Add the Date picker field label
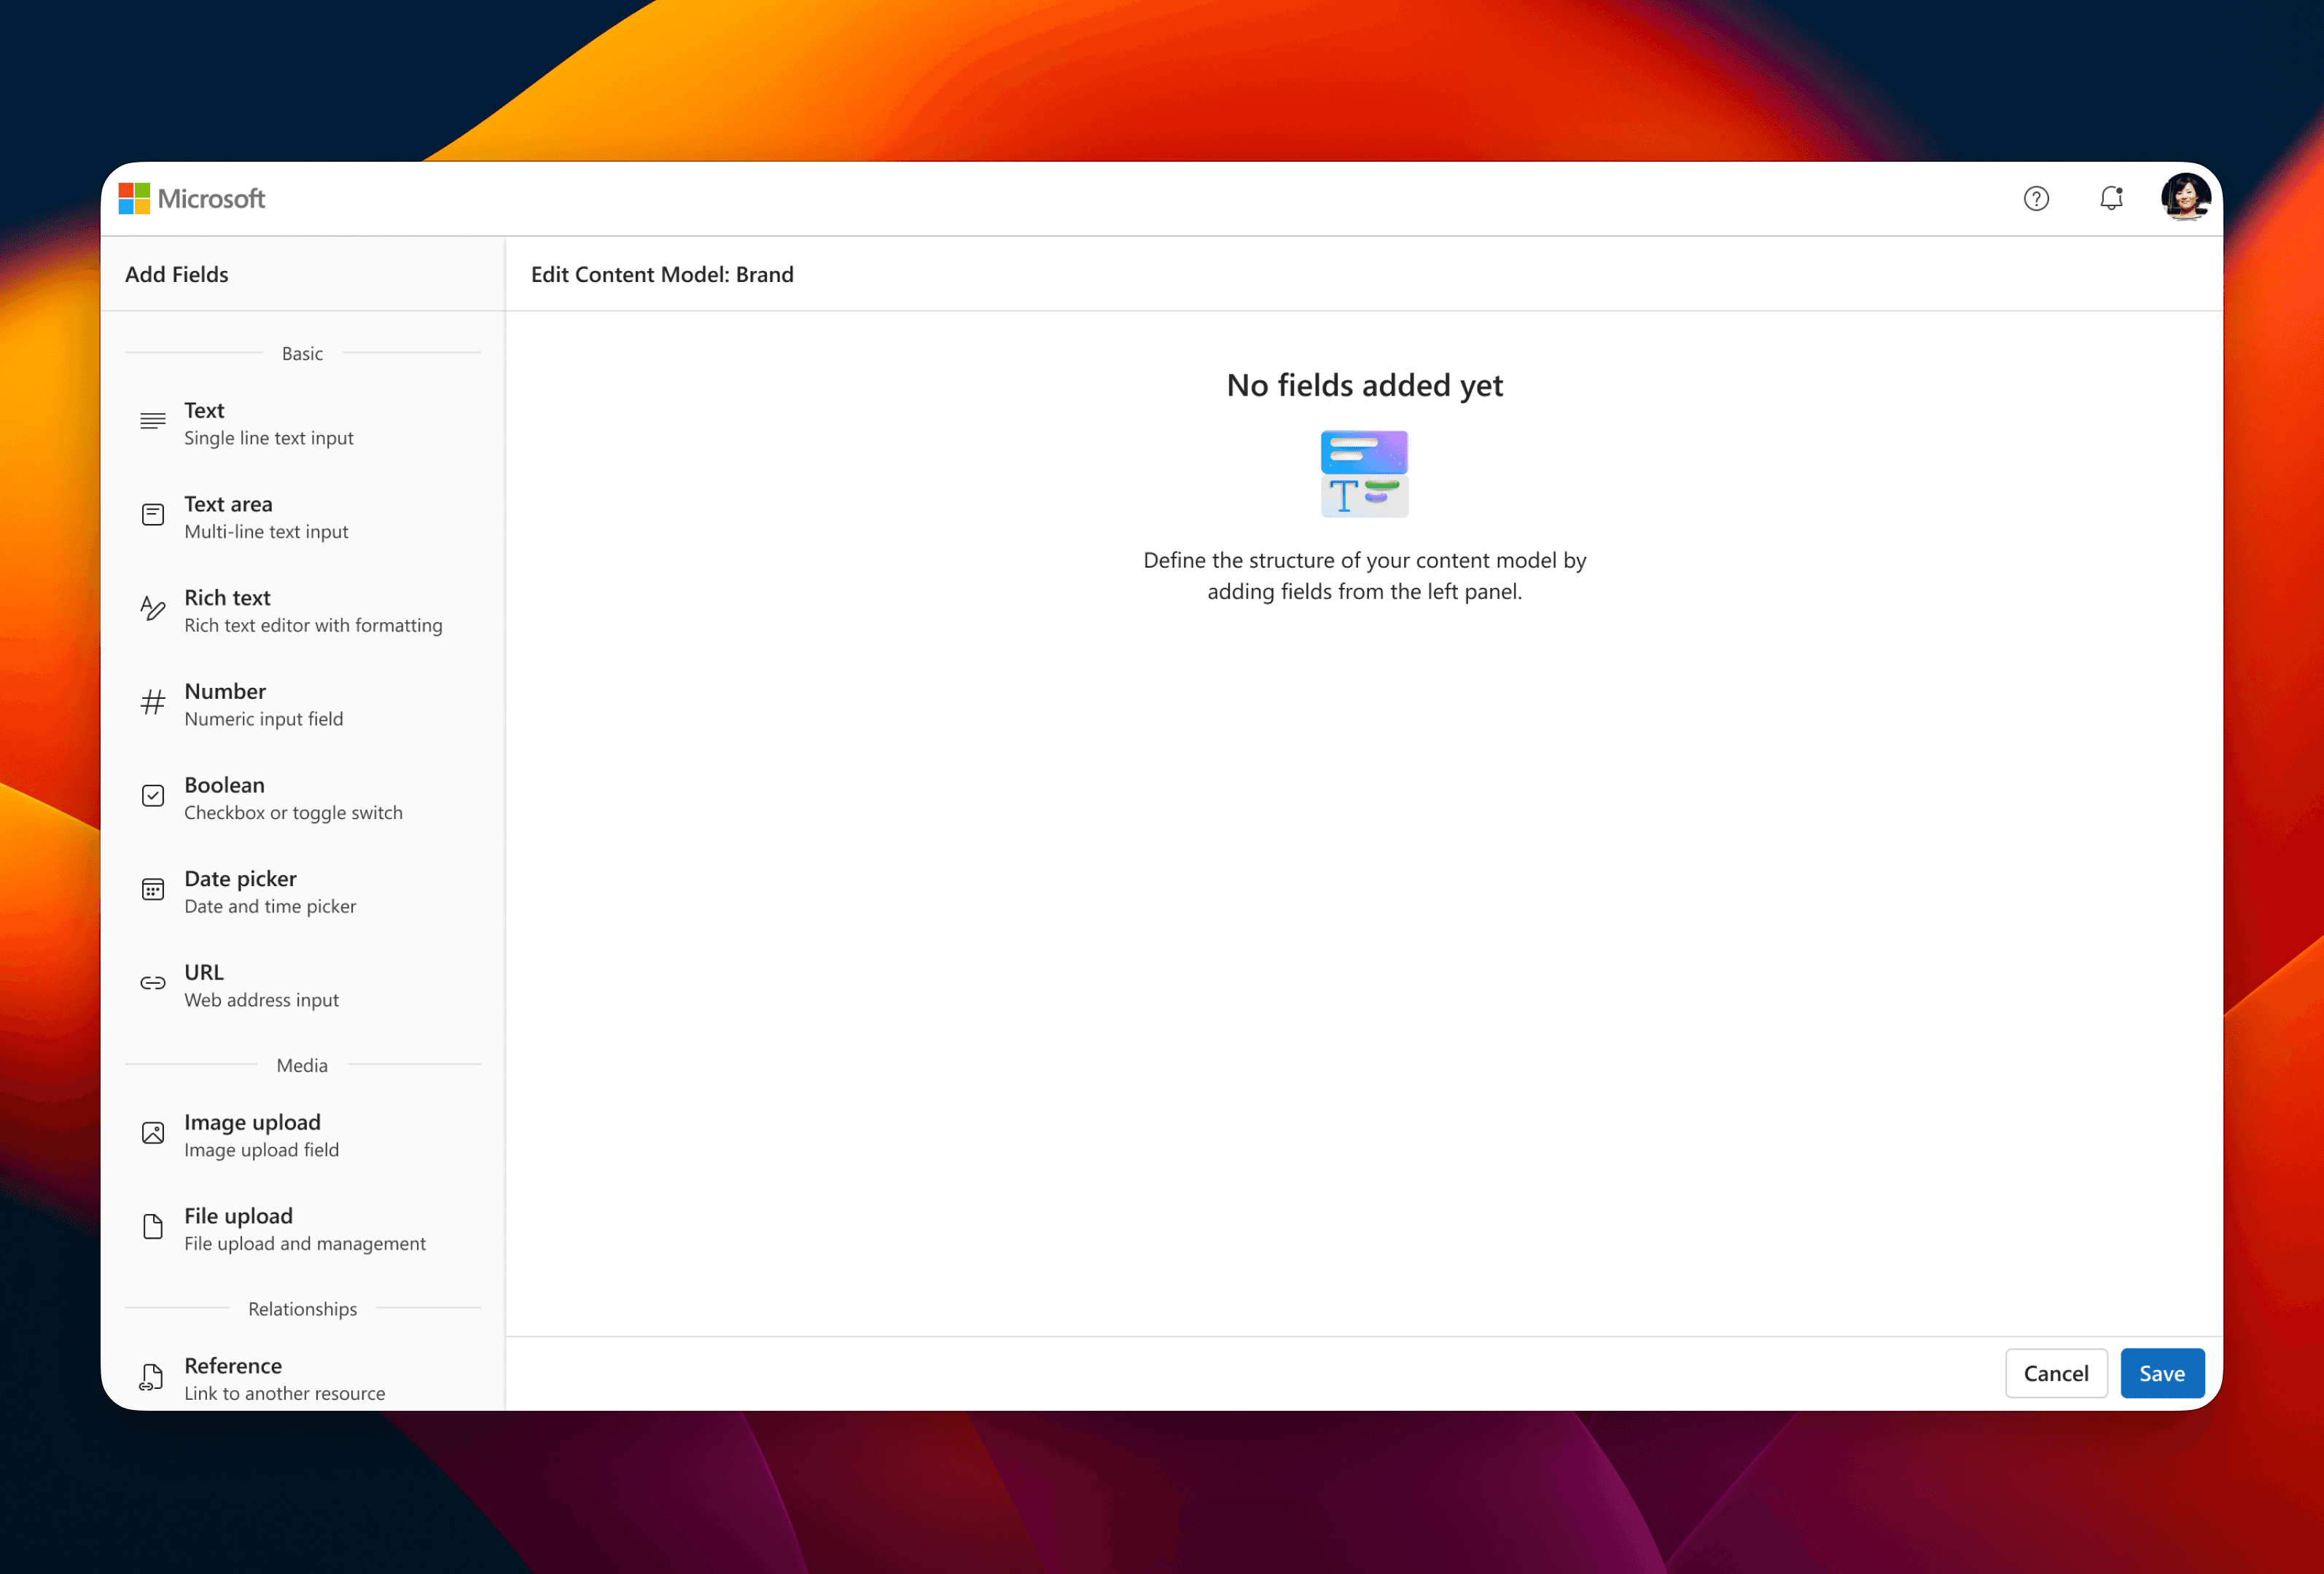 point(240,878)
